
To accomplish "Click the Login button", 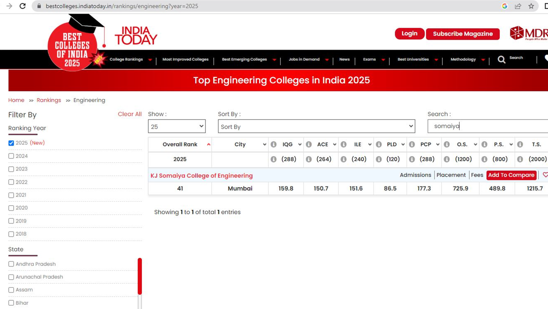I will [x=410, y=34].
